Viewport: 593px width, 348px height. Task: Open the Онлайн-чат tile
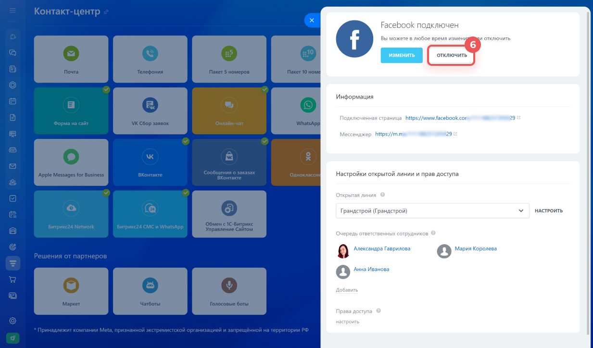click(x=229, y=111)
